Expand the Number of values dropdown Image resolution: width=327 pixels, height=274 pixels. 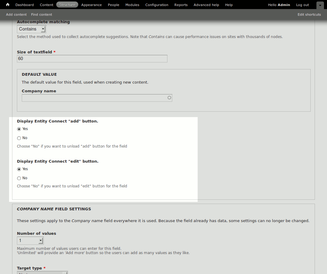click(x=30, y=241)
